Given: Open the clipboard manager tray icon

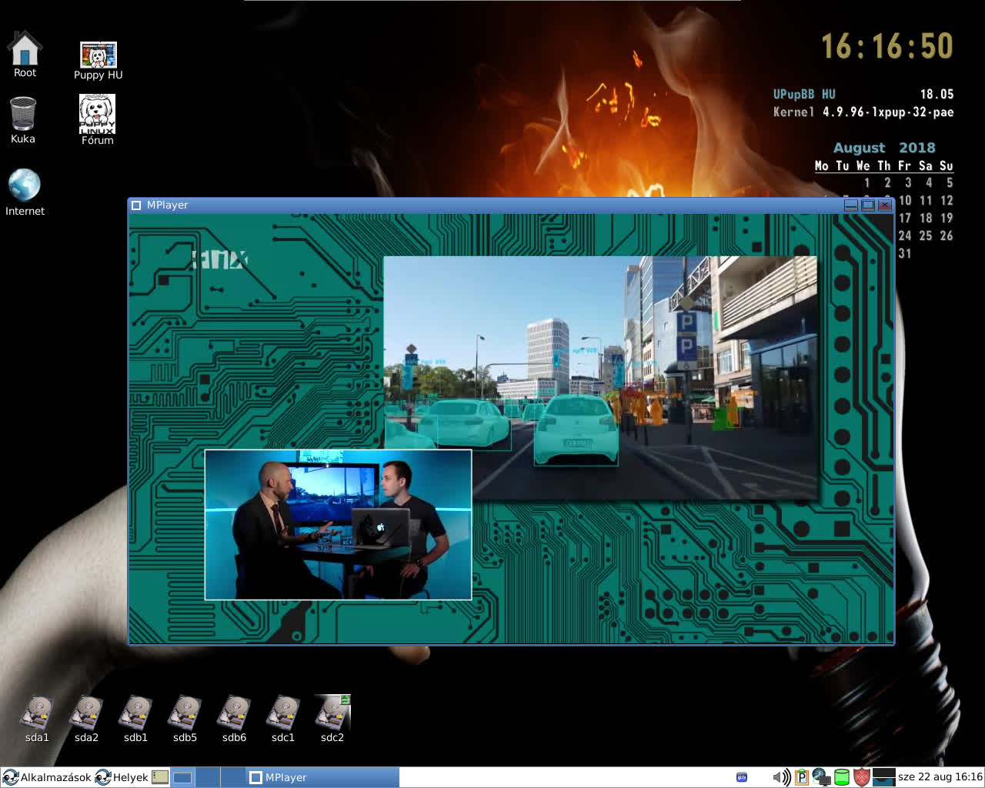Looking at the screenshot, I should 802,777.
